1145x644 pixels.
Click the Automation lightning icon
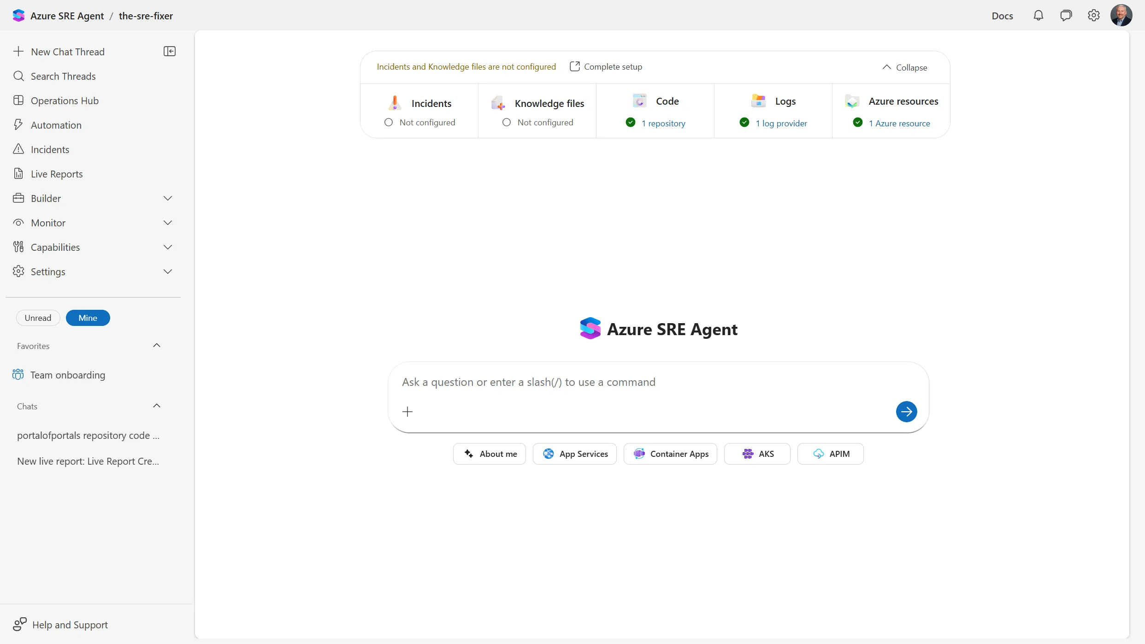[18, 124]
